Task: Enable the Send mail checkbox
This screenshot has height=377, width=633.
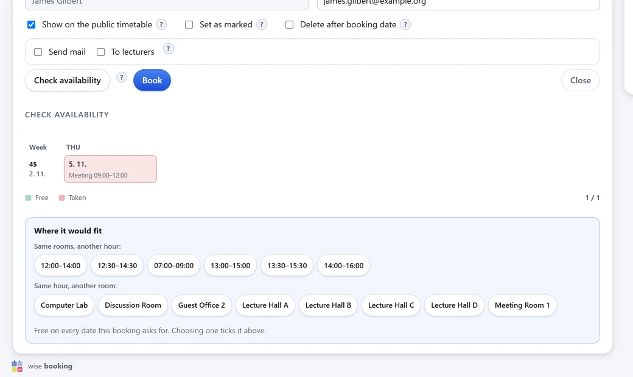Action: pos(38,52)
